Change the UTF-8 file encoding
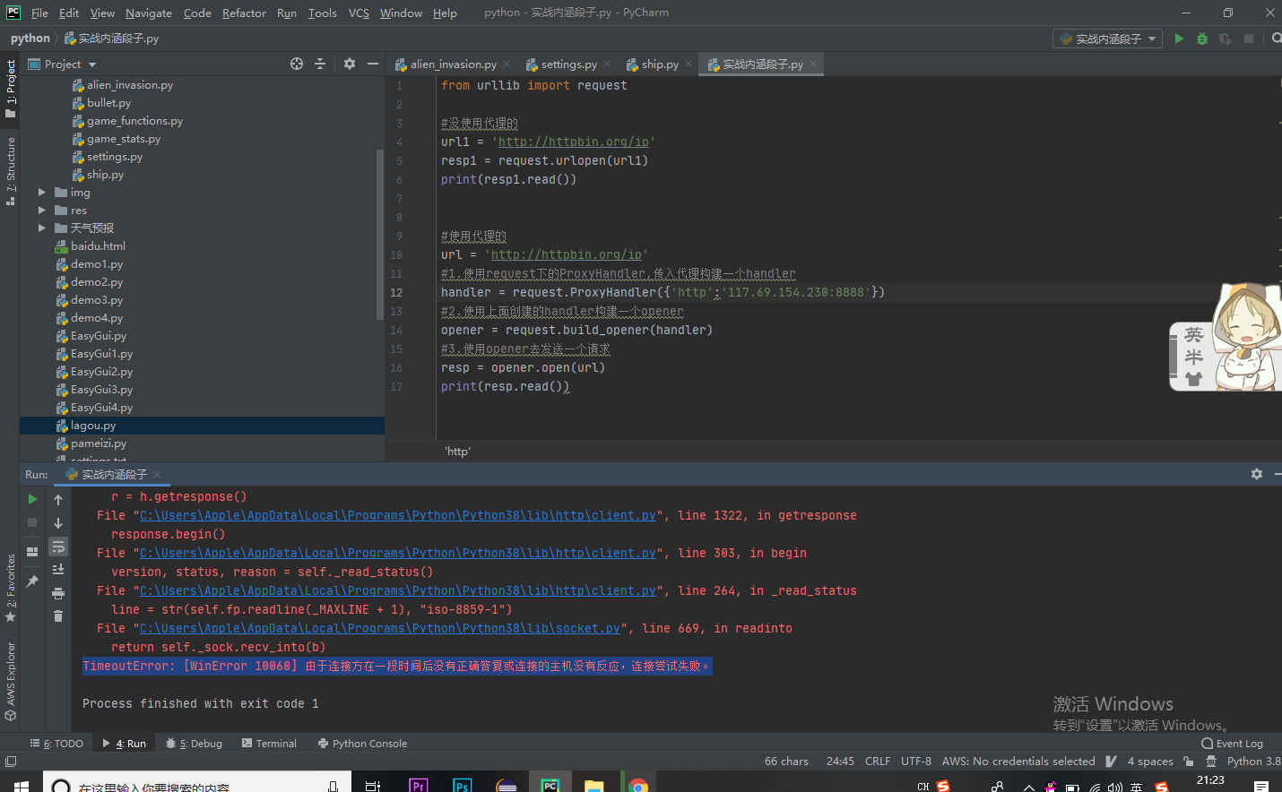This screenshot has height=792, width=1282. pyautogui.click(x=916, y=762)
